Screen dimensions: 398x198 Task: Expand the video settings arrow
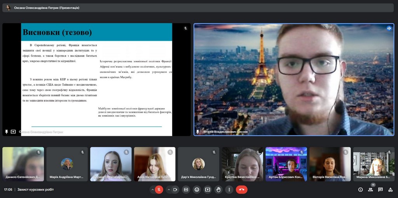click(x=168, y=189)
